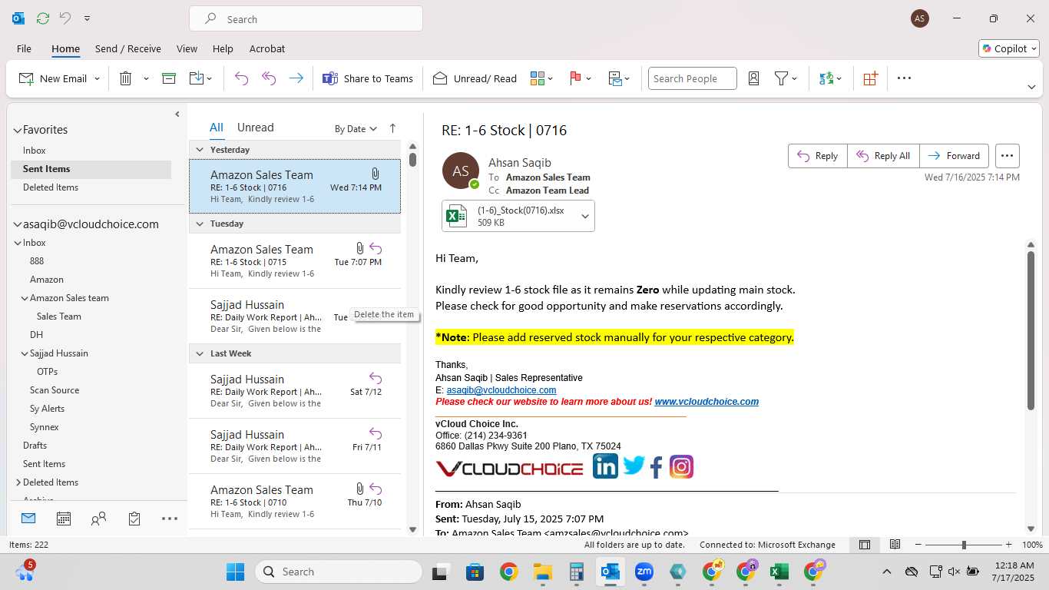Open the Instagram icon in the signature
The height and width of the screenshot is (590, 1049).
pos(681,466)
